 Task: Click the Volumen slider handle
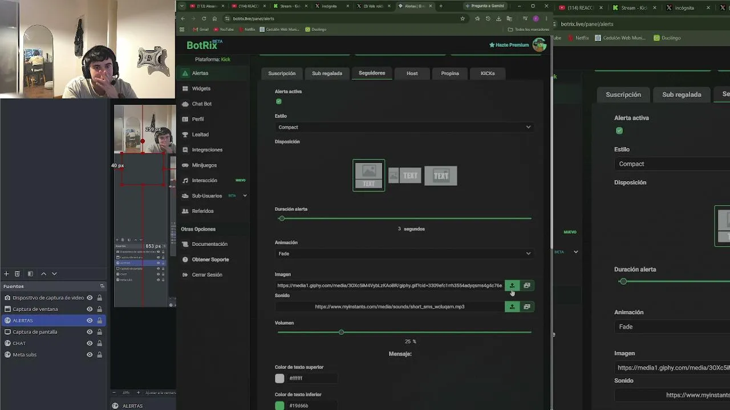pyautogui.click(x=341, y=332)
